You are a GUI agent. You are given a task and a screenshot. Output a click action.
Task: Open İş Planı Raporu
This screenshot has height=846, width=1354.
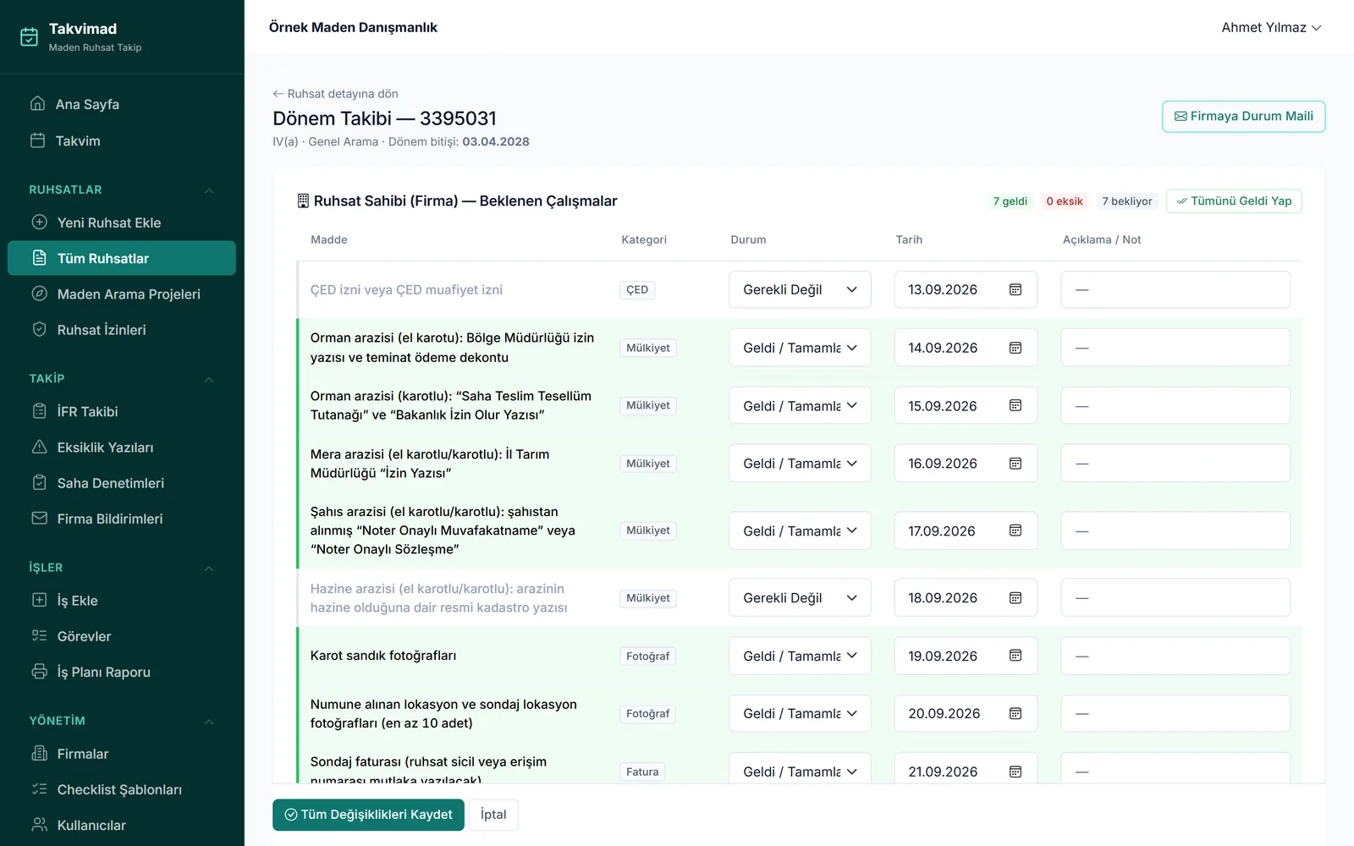[122, 672]
